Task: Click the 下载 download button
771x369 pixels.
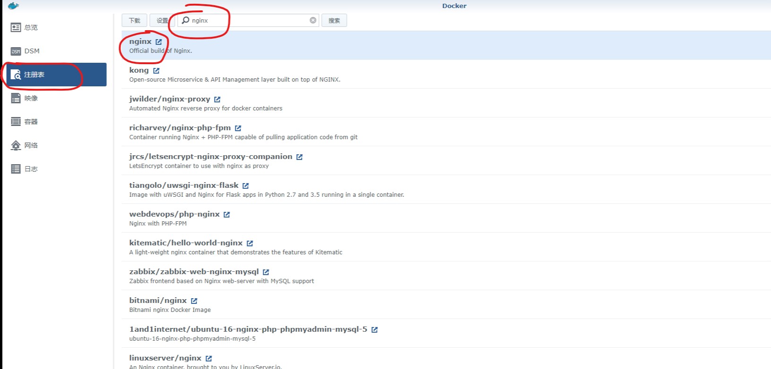Action: pyautogui.click(x=135, y=20)
